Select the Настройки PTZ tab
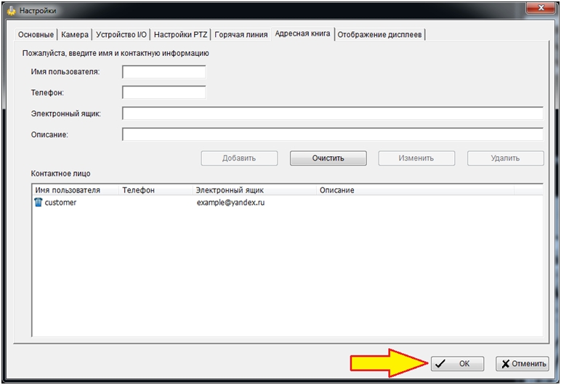 pos(181,35)
